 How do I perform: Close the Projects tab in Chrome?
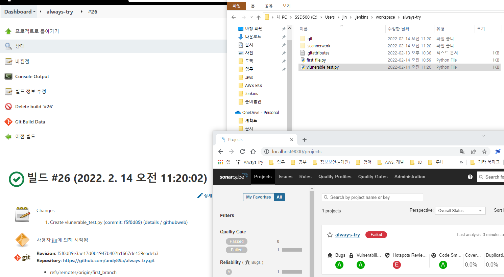(292, 140)
